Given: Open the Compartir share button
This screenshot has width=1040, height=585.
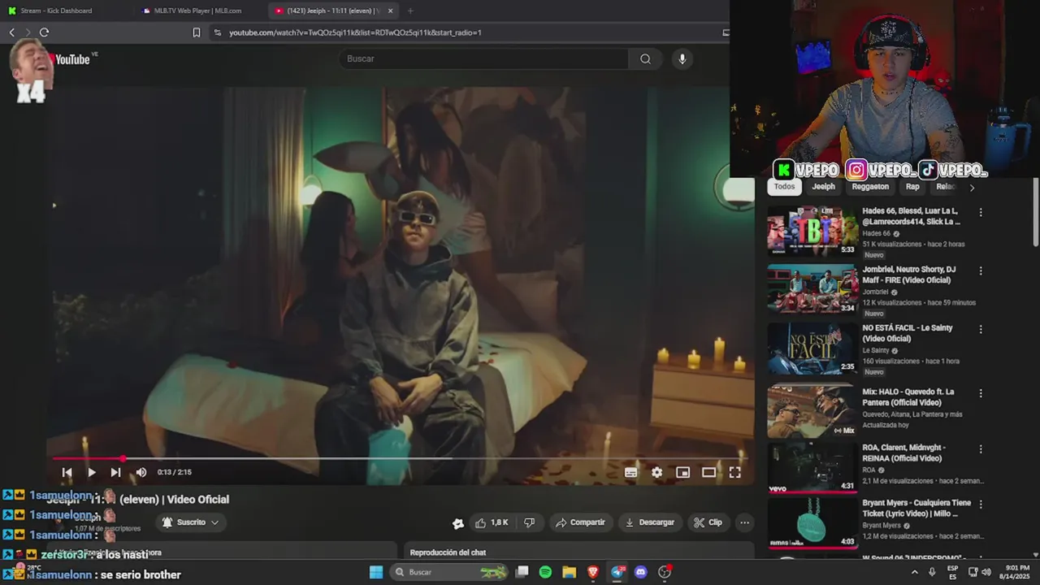Looking at the screenshot, I should pos(580,522).
